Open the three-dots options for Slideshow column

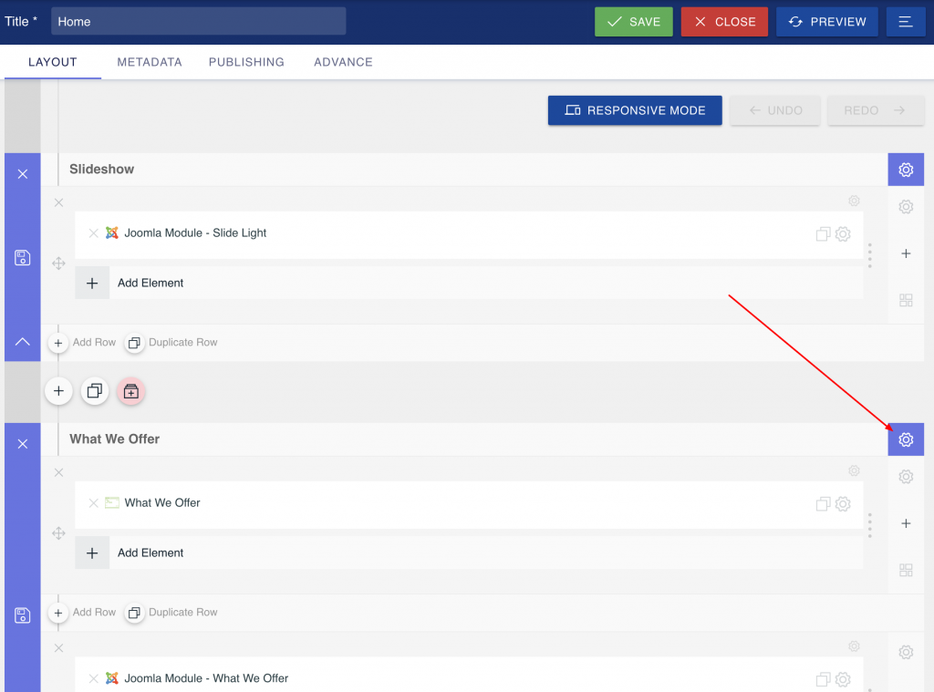[x=870, y=255]
